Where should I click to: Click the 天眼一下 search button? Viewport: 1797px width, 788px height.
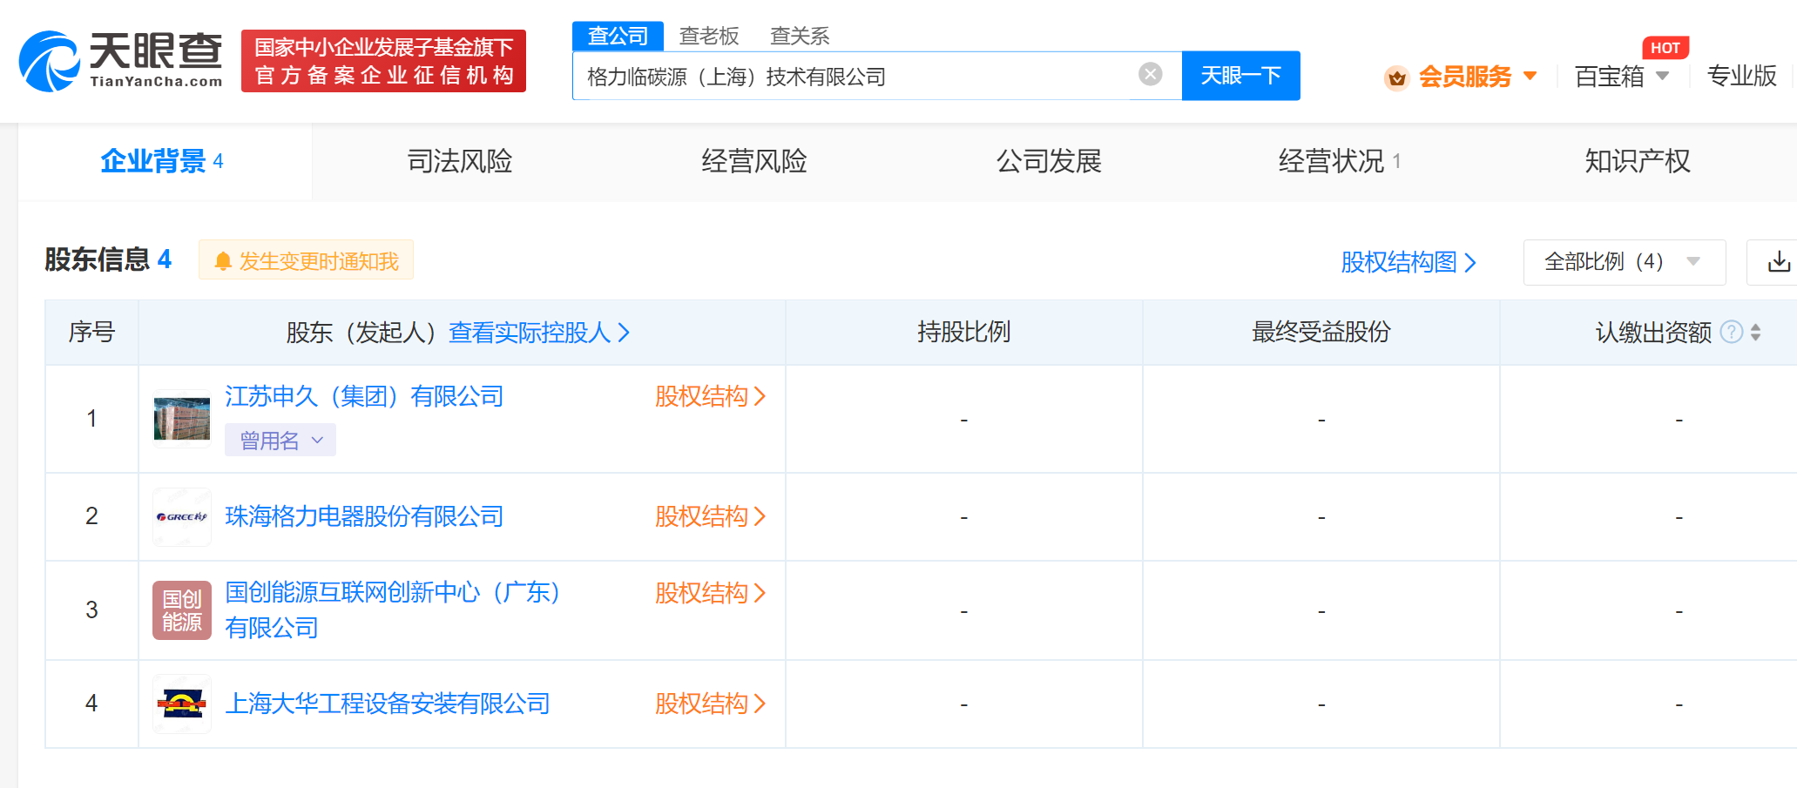tap(1240, 76)
